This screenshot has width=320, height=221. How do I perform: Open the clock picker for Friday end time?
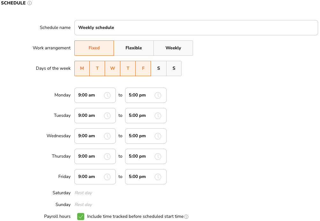pos(158,176)
